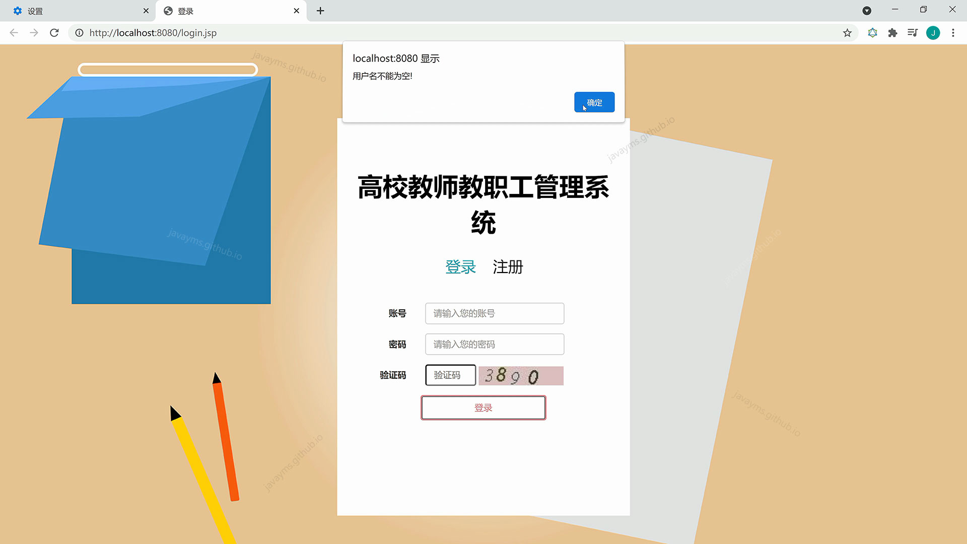Reload the login page

pyautogui.click(x=54, y=33)
